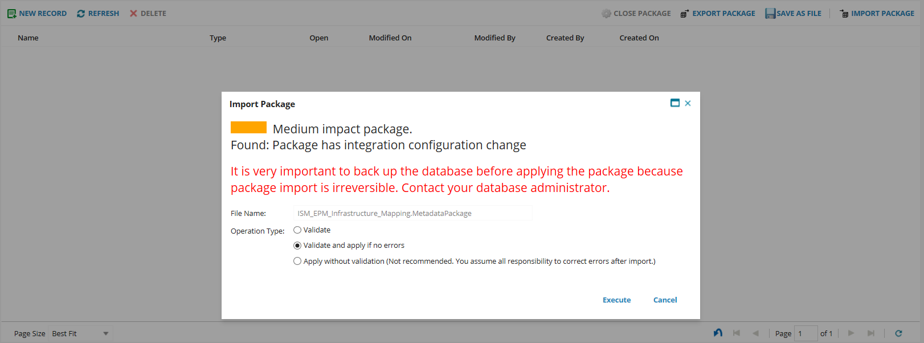Choose Validate and apply if no errors
The width and height of the screenshot is (924, 343).
click(x=297, y=246)
